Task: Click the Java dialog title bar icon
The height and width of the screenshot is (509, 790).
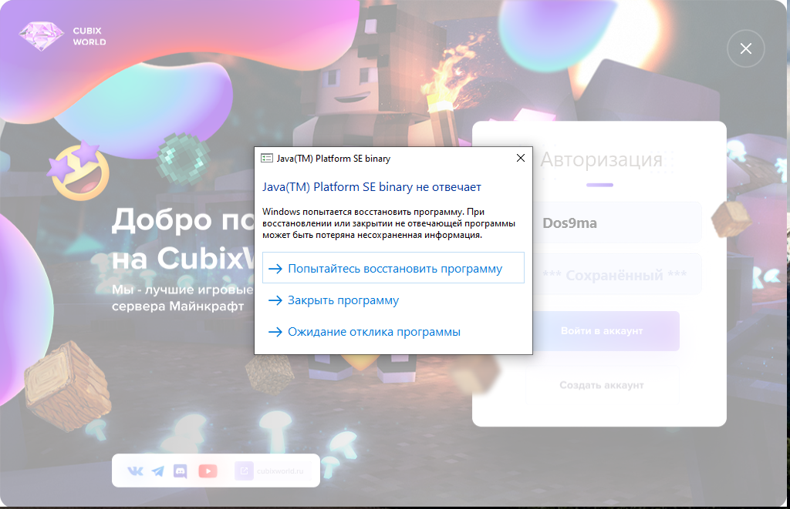Action: click(x=267, y=158)
